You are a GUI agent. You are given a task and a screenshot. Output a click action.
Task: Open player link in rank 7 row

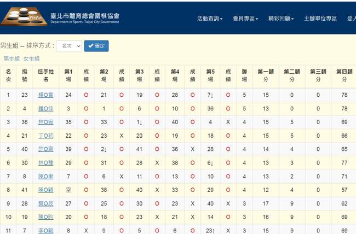coord(46,177)
